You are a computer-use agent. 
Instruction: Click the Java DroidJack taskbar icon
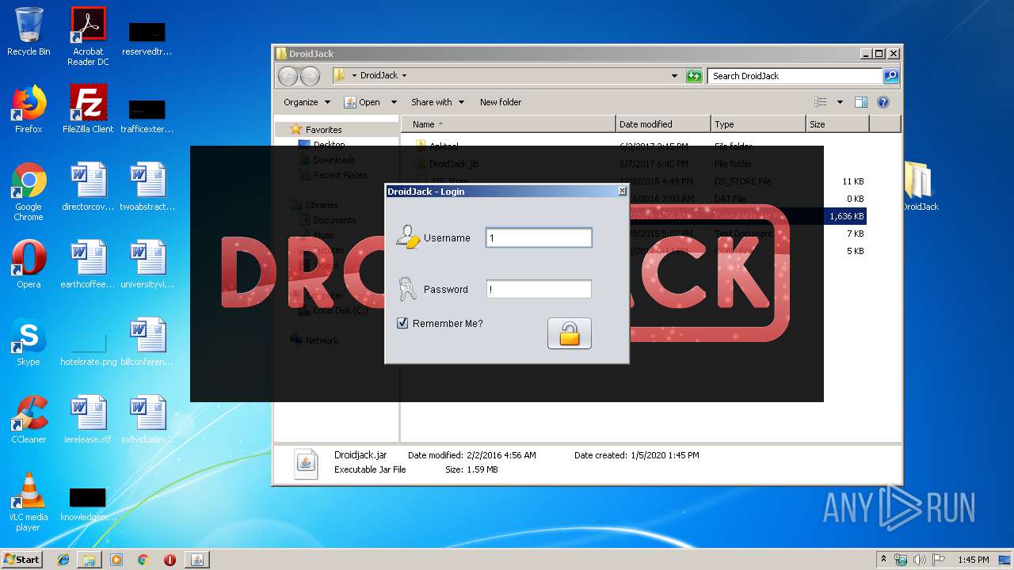[x=196, y=560]
